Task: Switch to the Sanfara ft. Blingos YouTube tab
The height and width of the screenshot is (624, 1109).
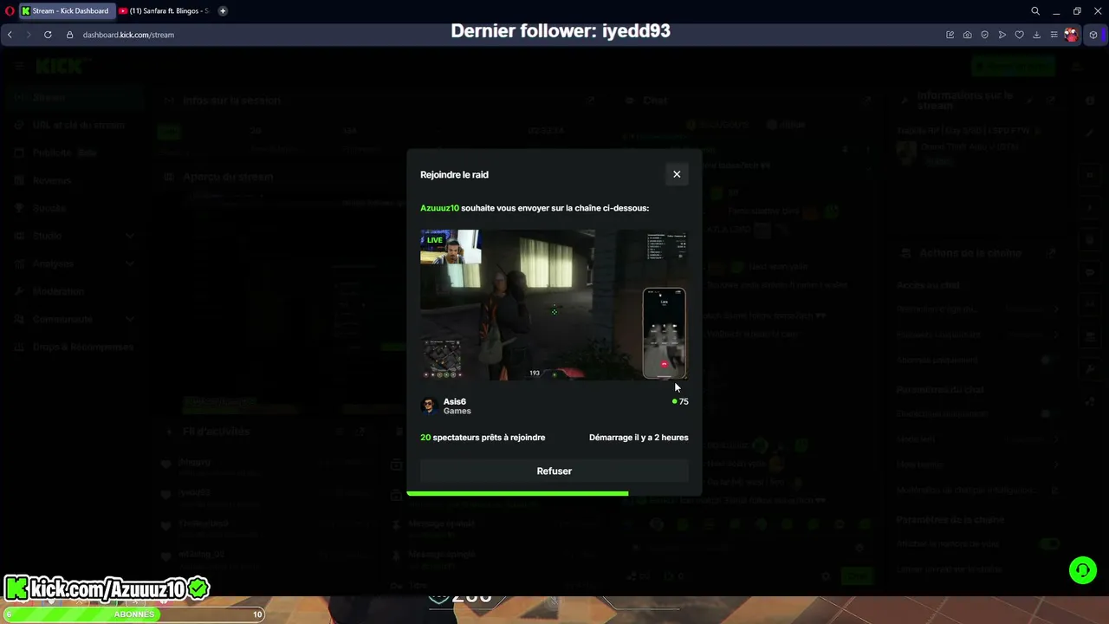Action: (x=165, y=11)
